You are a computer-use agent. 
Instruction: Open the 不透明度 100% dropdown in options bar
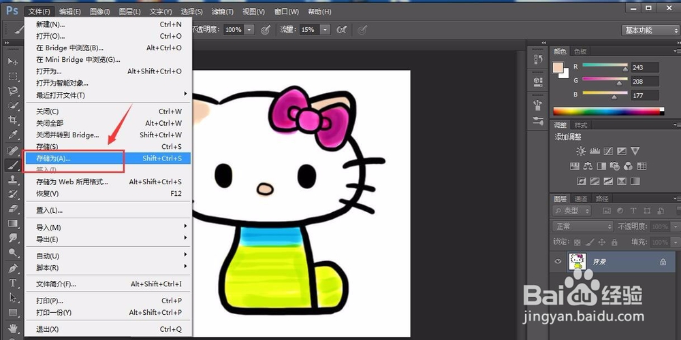[x=249, y=29]
